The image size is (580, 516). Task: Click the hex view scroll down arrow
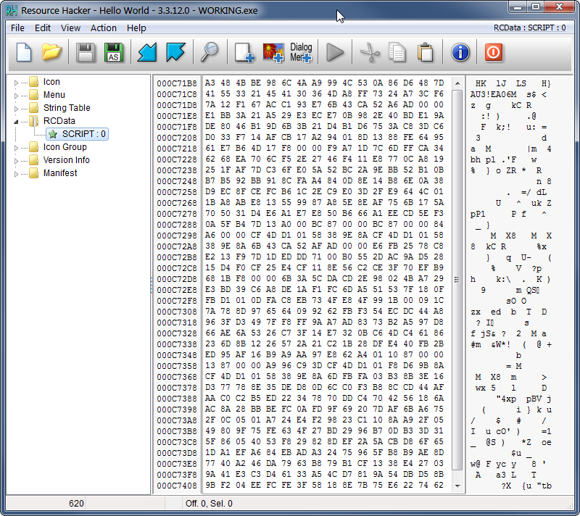[x=457, y=486]
